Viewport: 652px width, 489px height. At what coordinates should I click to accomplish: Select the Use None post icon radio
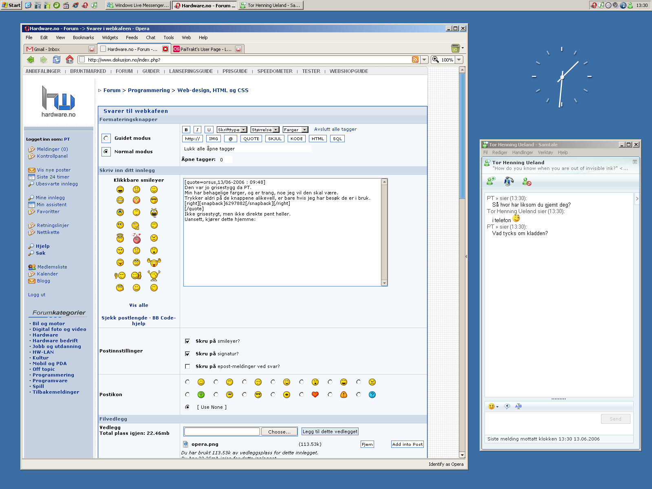[187, 407]
